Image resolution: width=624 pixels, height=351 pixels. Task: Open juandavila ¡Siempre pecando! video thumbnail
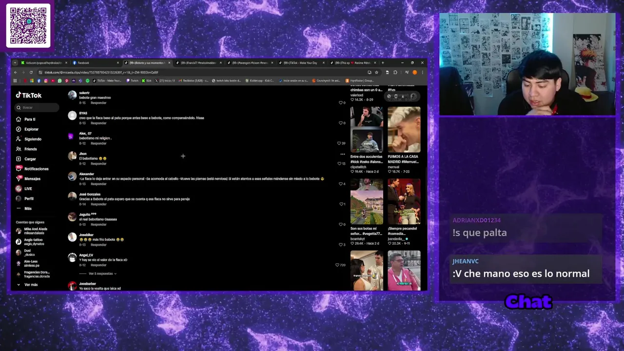coord(404,201)
